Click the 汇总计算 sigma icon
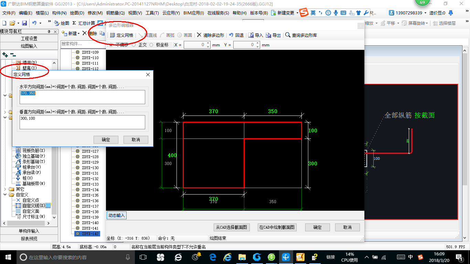 point(74,23)
